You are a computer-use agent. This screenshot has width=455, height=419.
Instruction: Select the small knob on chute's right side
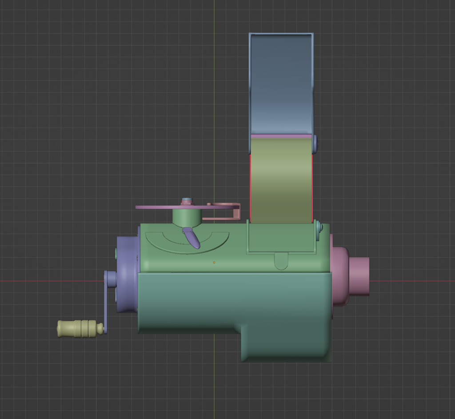point(315,142)
